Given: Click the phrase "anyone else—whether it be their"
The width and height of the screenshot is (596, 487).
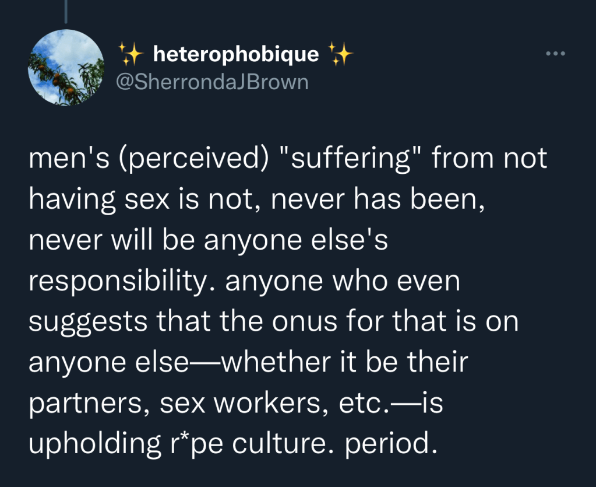Looking at the screenshot, I should [x=248, y=363].
